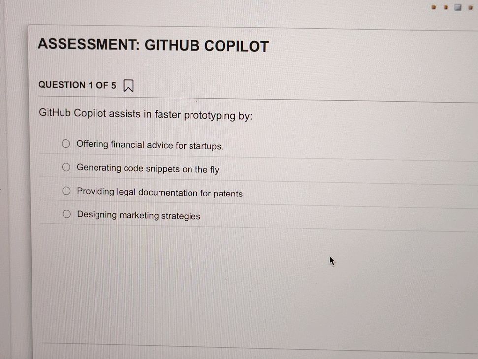Click the second orange icon at top right
Viewport: 478px width, 359px height.
point(446,7)
